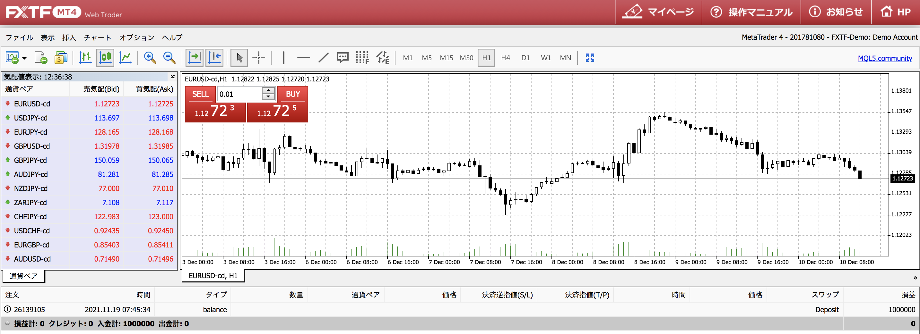
Task: Open a new order window icon
Action: (61, 57)
